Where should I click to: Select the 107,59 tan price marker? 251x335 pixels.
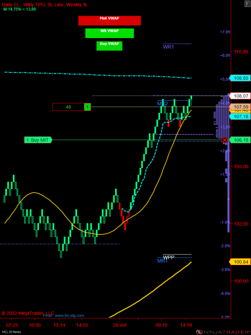[240, 107]
